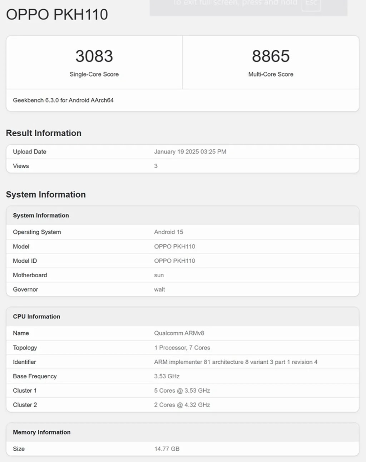366x462 pixels.
Task: Click the 3083 single-core score value
Action: (x=94, y=56)
